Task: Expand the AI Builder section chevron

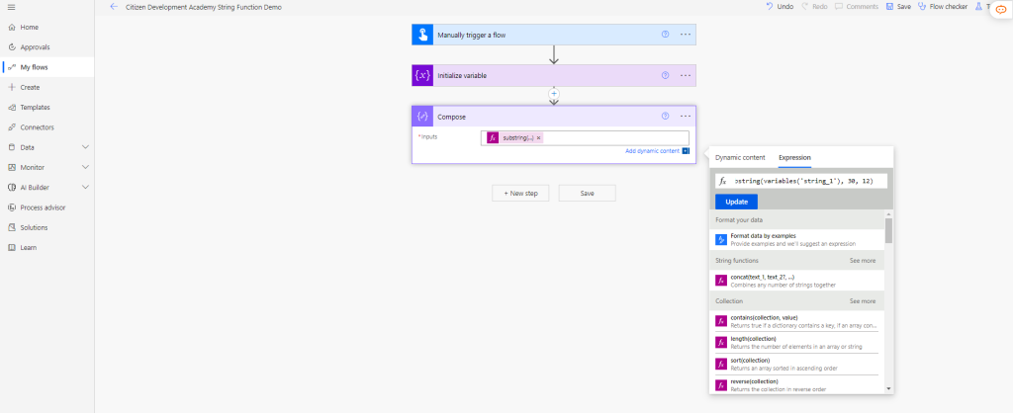Action: [85, 187]
